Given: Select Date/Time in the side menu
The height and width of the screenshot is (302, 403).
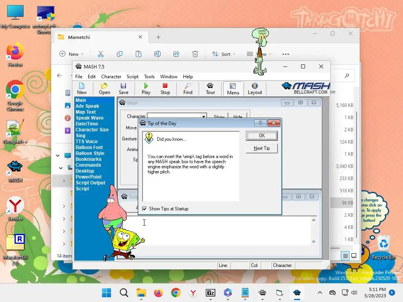Looking at the screenshot, I should (87, 124).
